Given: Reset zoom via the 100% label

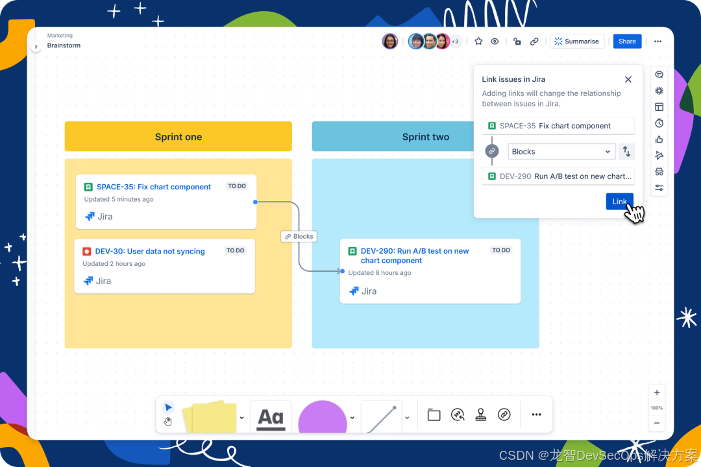Looking at the screenshot, I should coord(657,407).
